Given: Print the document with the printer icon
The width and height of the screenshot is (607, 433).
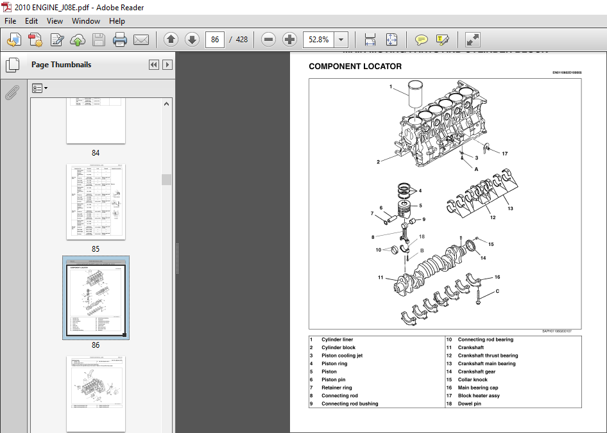Looking at the screenshot, I should 119,40.
